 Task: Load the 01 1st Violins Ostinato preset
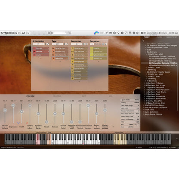click(162, 56)
